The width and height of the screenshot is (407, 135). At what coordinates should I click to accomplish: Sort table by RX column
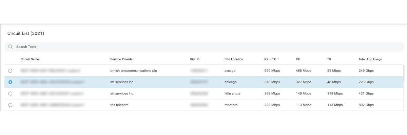pyautogui.click(x=298, y=59)
